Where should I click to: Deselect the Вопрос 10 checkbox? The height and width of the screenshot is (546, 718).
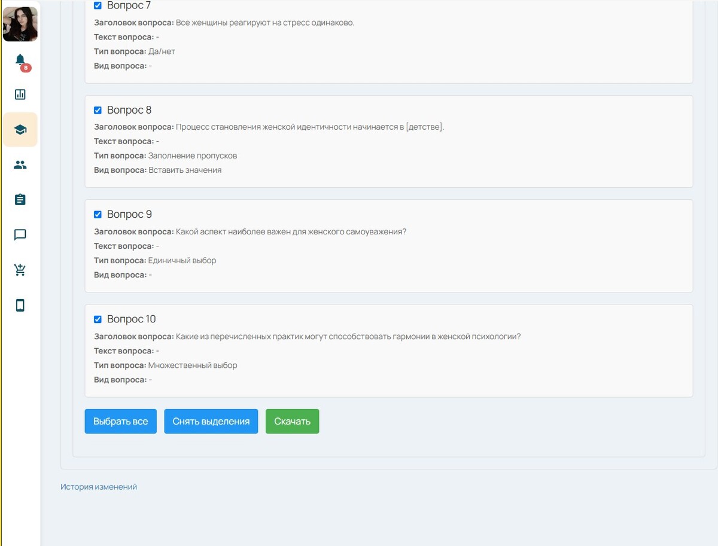[98, 319]
